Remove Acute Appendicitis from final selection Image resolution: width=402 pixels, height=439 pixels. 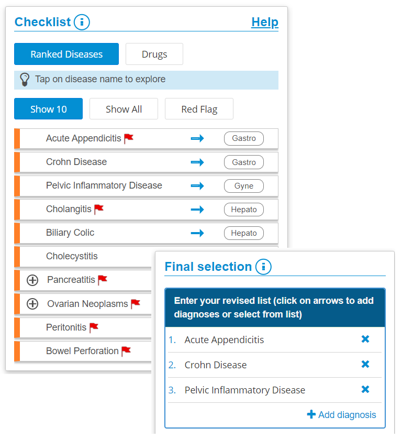click(x=365, y=339)
